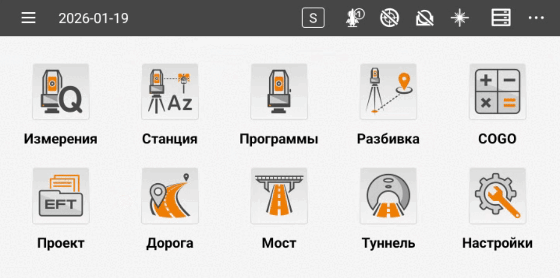Open the Проект EFT folder
This screenshot has width=560, height=278.
pos(61,196)
